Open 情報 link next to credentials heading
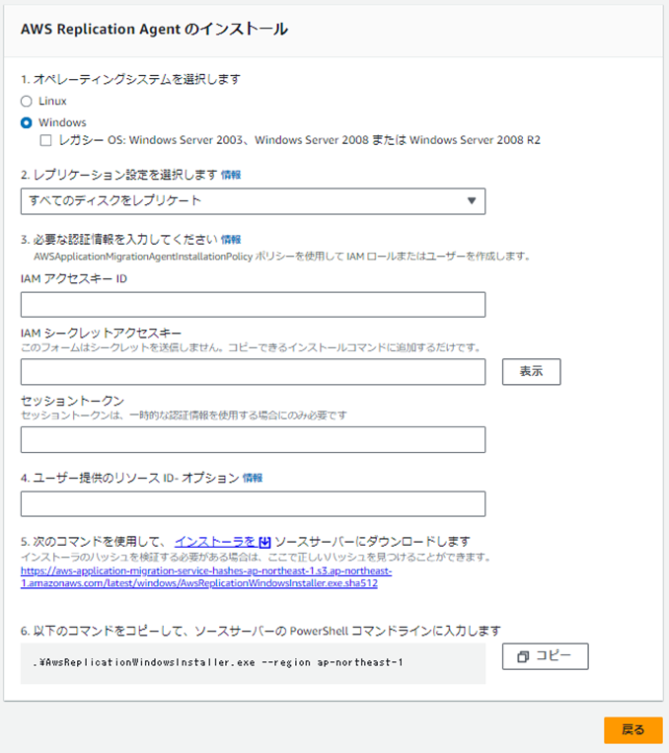 pyautogui.click(x=231, y=239)
